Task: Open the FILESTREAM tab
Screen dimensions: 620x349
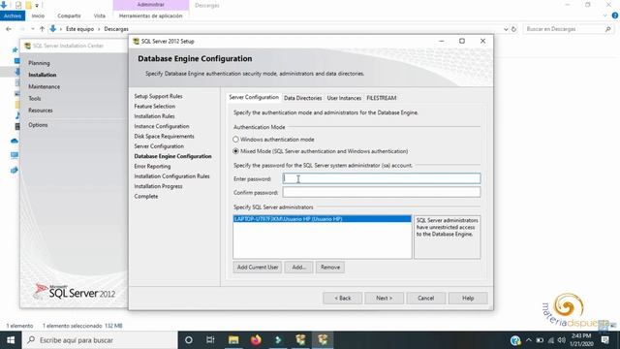Action: coord(381,98)
